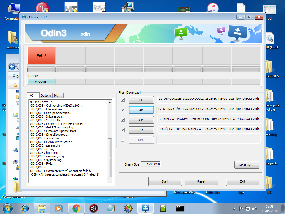
Task: Click the purple download icon in banner
Action: pyautogui.click(x=221, y=31)
